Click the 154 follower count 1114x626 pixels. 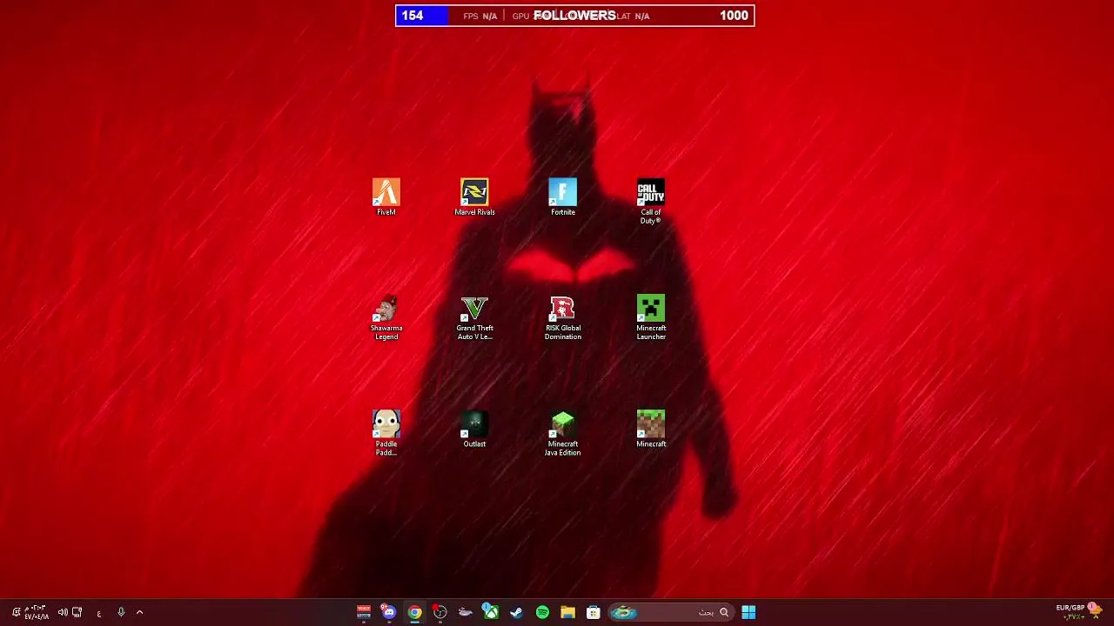[x=413, y=16]
